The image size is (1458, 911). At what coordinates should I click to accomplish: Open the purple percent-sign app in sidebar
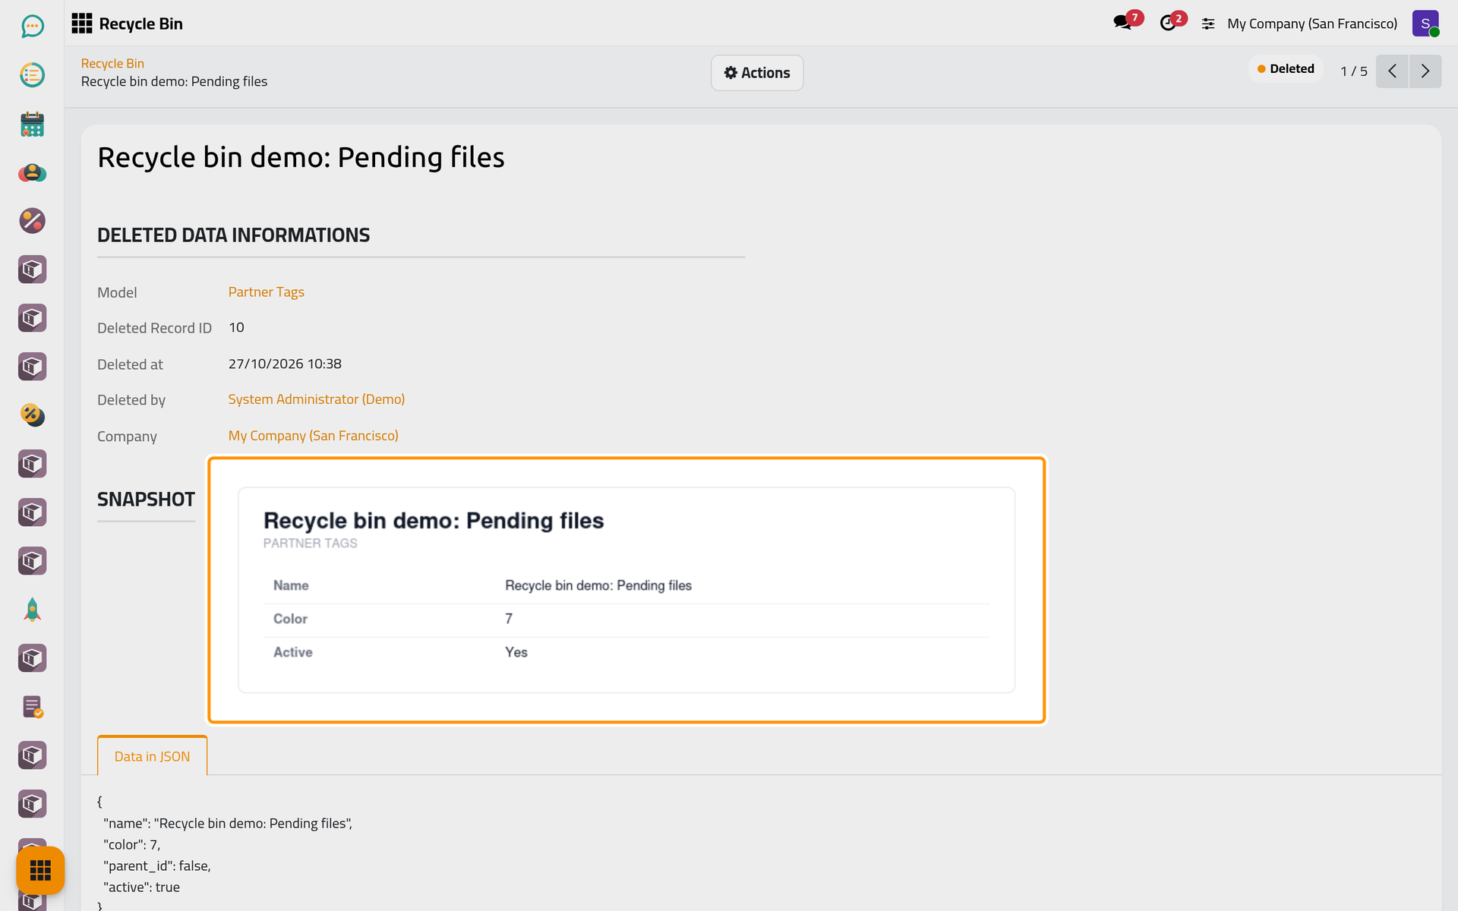pyautogui.click(x=32, y=221)
